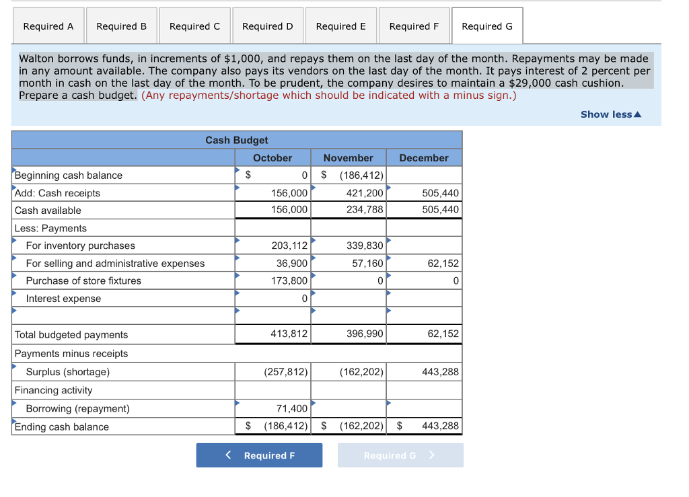
Task: Switch to the Required A tab
Action: coord(48,26)
